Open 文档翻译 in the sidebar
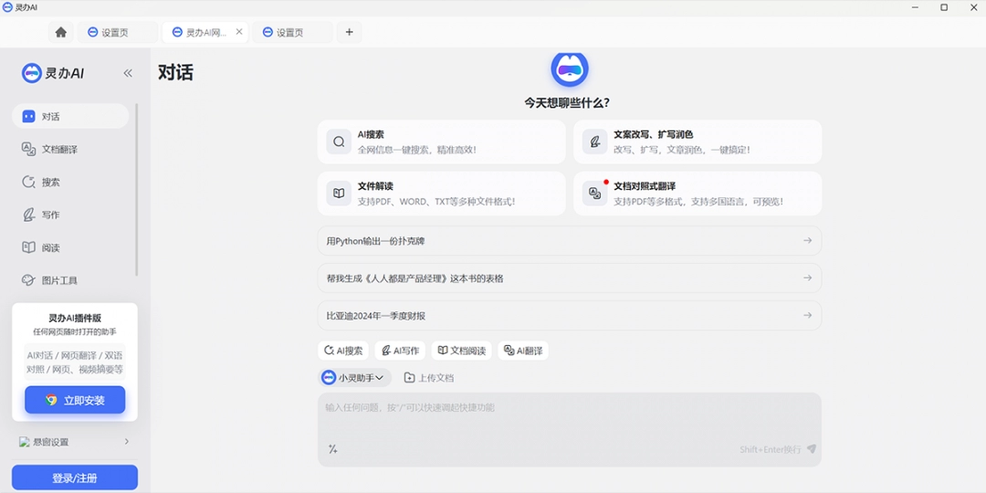The image size is (986, 493). click(x=59, y=149)
